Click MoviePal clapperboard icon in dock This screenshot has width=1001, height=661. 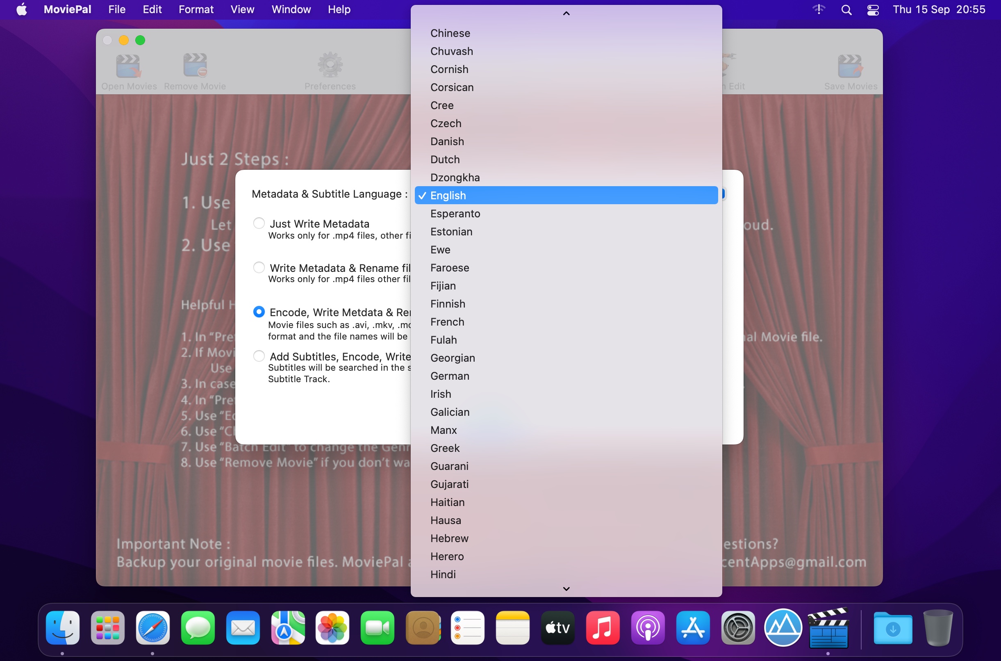click(x=828, y=628)
